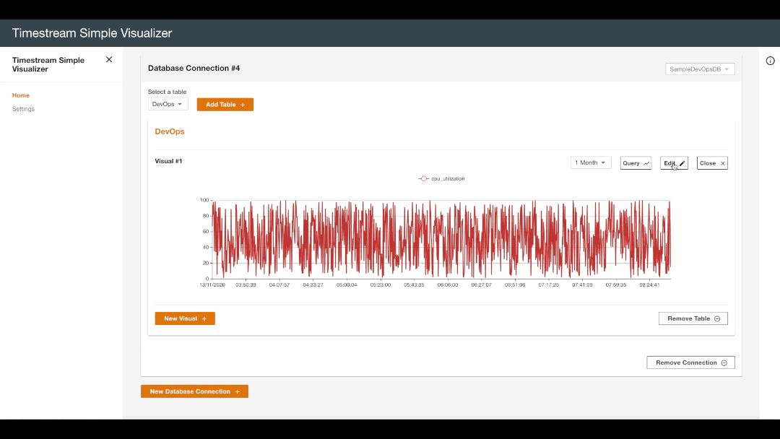Open the SampleDevOpsDB database dropdown
The image size is (780, 439).
[700, 69]
